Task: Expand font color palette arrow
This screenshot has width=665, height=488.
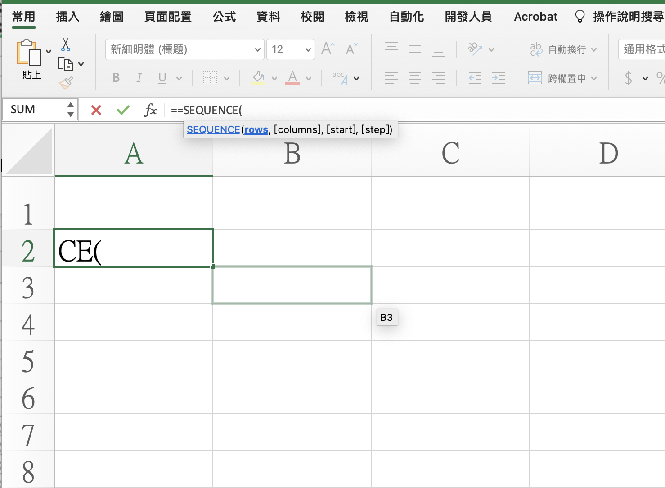Action: pyautogui.click(x=309, y=78)
